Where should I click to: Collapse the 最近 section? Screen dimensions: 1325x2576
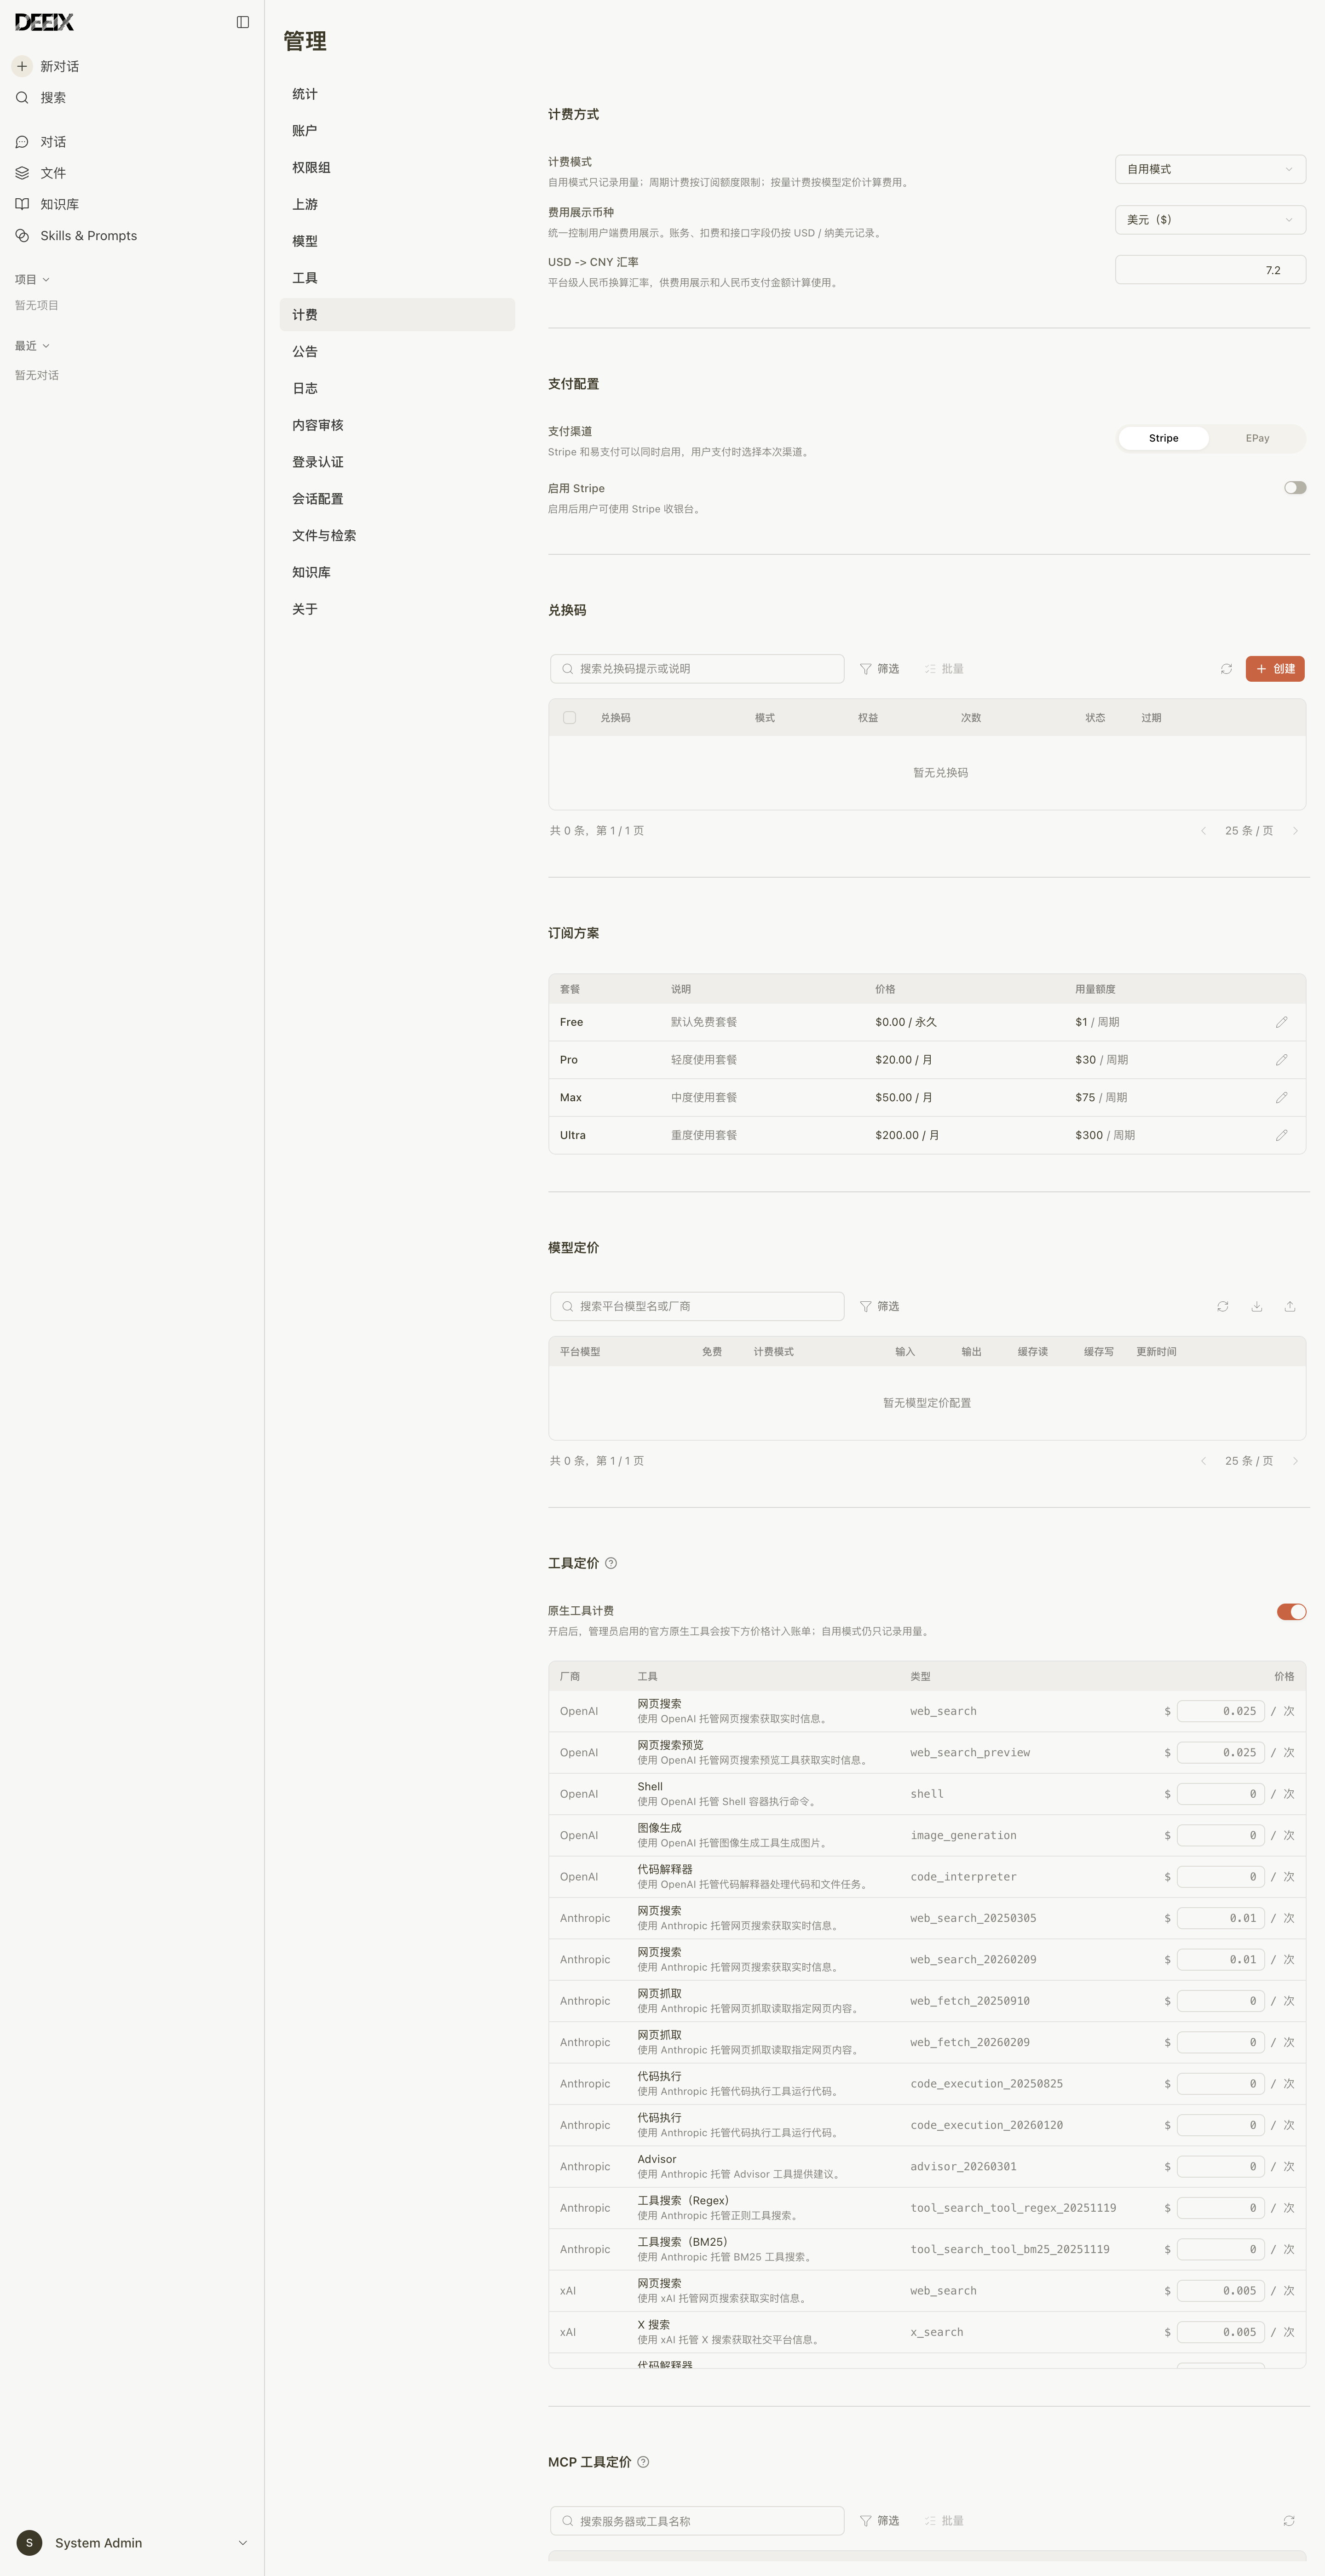point(32,346)
